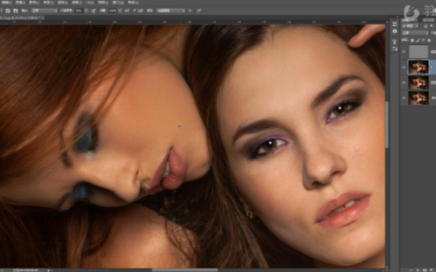The height and width of the screenshot is (272, 436).
Task: Enable the airbrush icon beside Flow field
Action: (127, 11)
